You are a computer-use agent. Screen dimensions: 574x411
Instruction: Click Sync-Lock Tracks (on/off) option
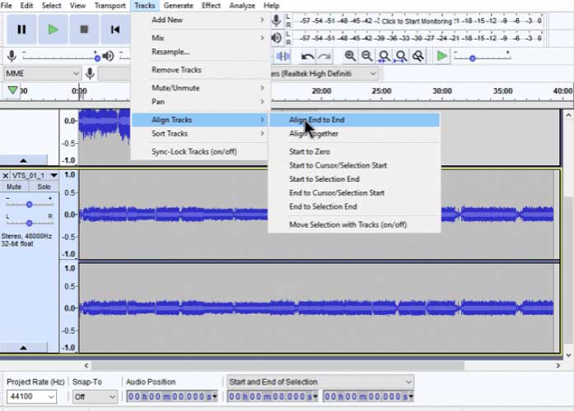coord(194,151)
